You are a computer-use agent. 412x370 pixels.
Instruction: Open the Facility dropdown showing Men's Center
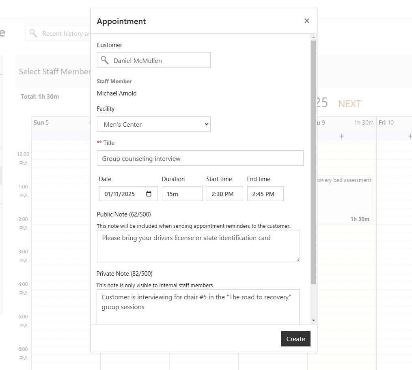[154, 124]
